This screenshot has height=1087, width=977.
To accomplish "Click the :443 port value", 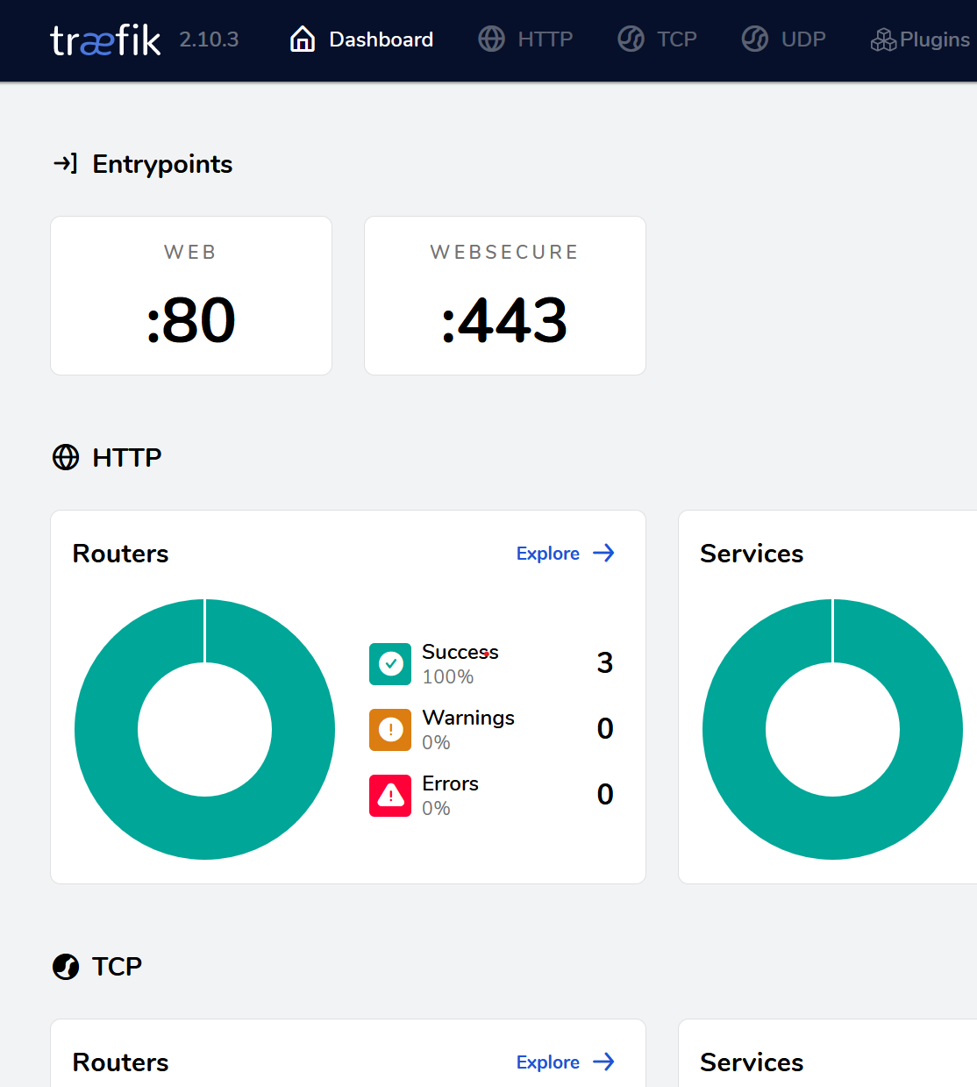I will [x=505, y=320].
